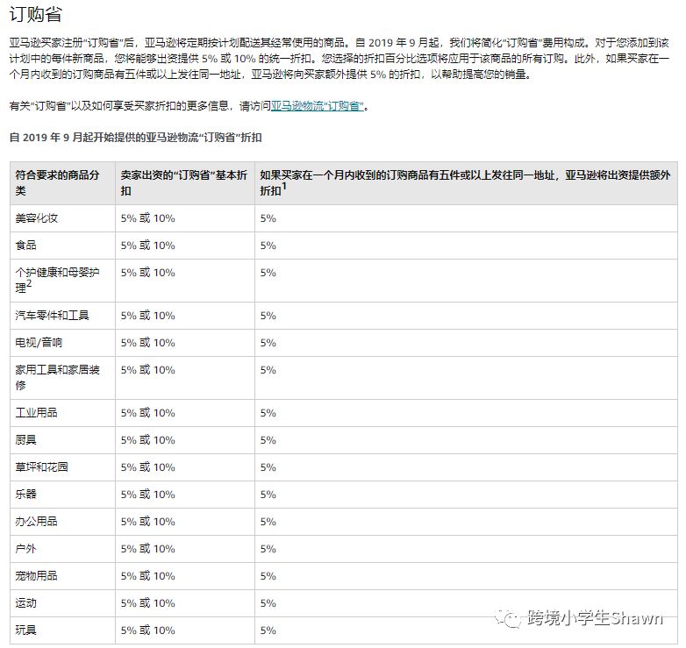Click the extra 5% cell in 运动 row
The image size is (686, 648).
coord(466,602)
